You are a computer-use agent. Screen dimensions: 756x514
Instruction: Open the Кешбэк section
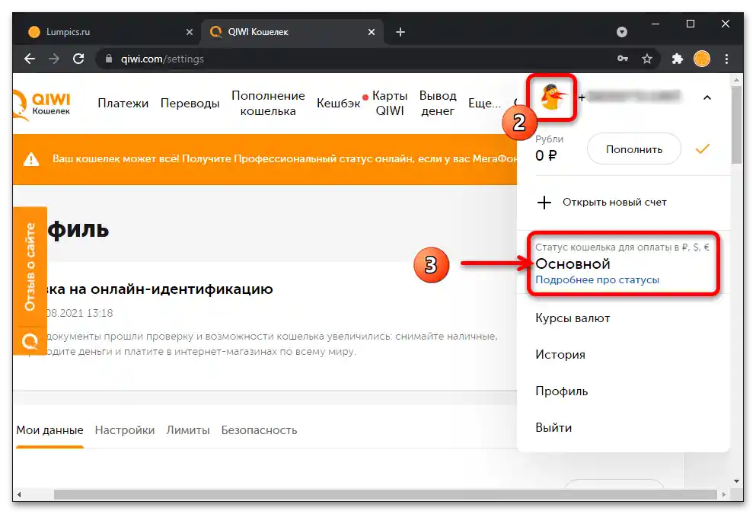[x=339, y=104]
